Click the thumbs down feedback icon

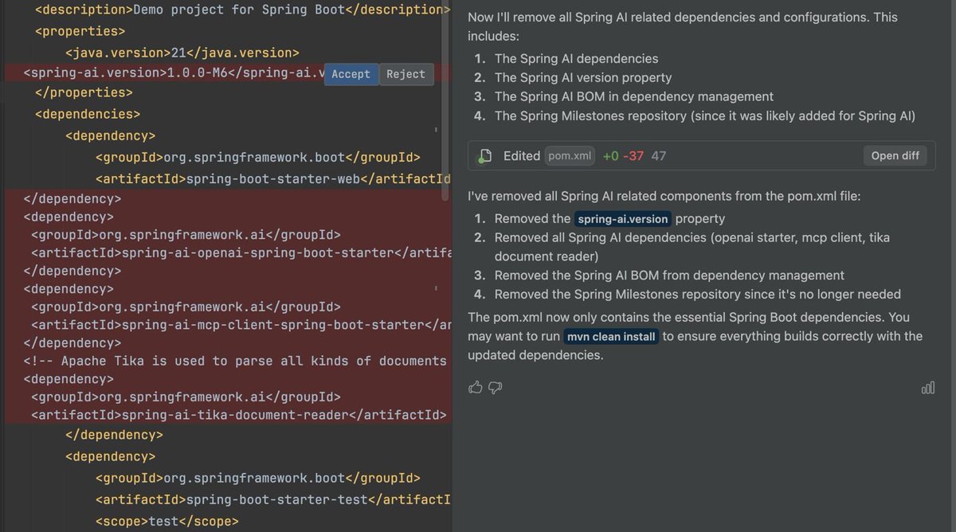[495, 387]
